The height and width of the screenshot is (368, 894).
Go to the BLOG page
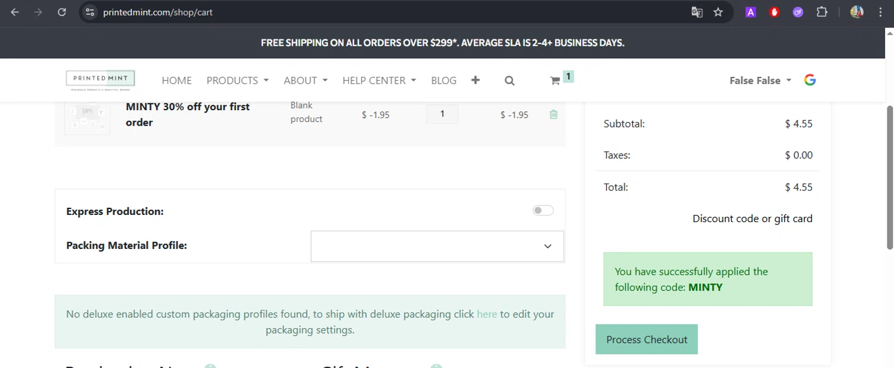(443, 80)
